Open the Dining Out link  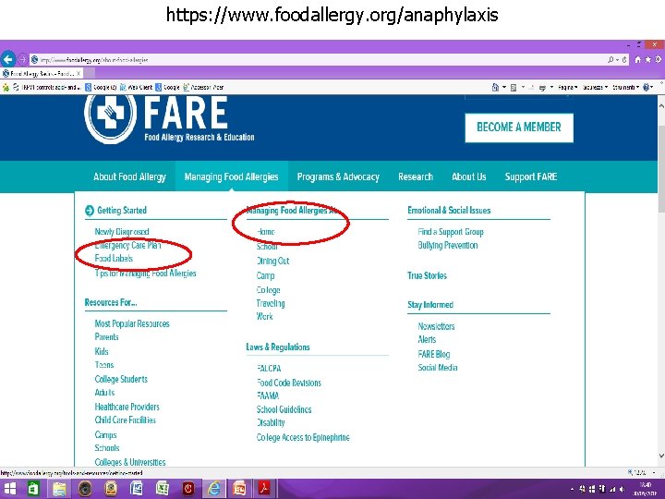click(272, 261)
